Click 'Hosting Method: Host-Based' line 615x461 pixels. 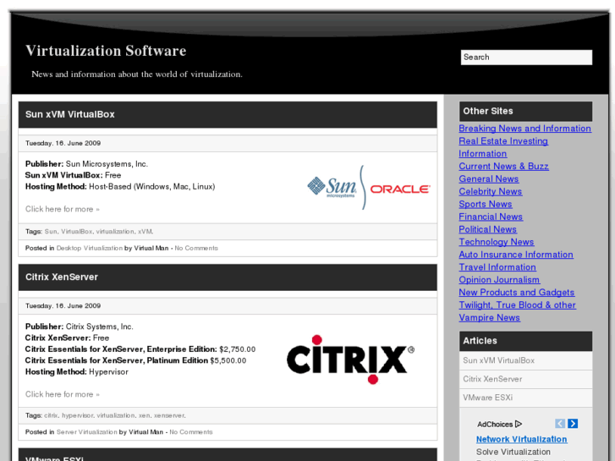click(x=120, y=187)
